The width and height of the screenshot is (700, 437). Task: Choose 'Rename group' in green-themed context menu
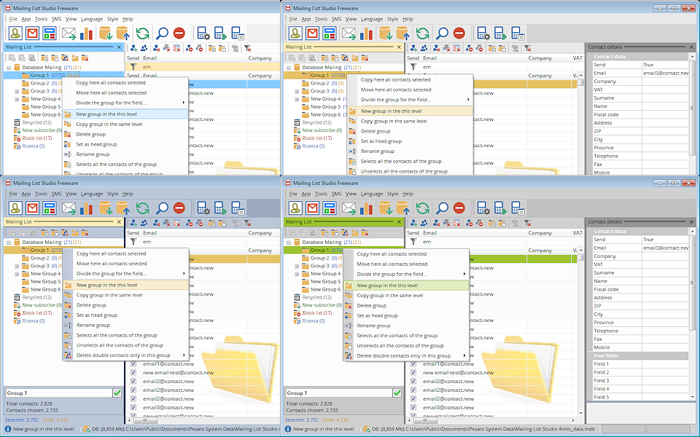pyautogui.click(x=375, y=326)
